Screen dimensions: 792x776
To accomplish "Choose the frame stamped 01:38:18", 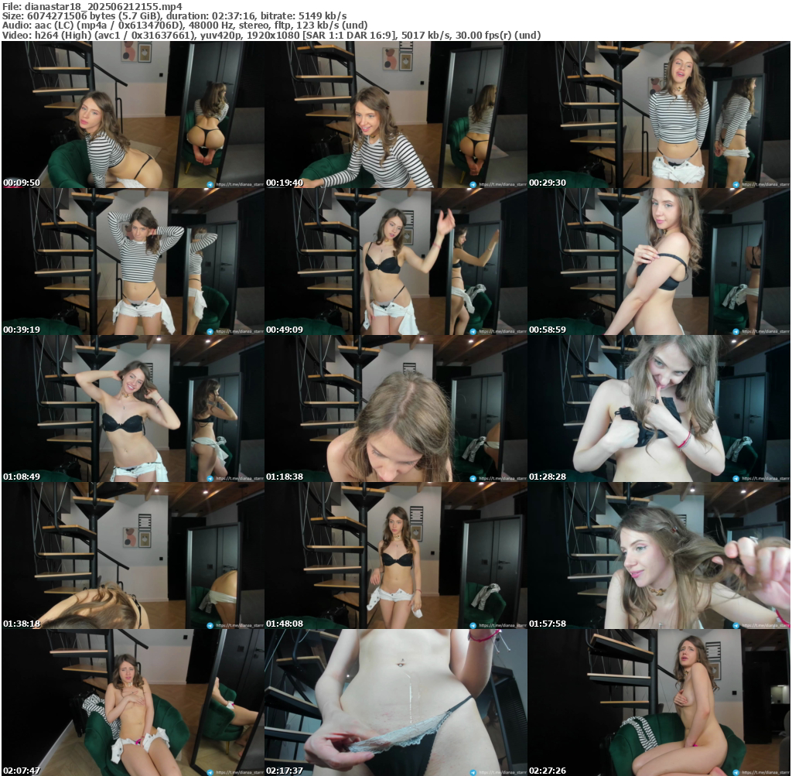I will pos(133,556).
